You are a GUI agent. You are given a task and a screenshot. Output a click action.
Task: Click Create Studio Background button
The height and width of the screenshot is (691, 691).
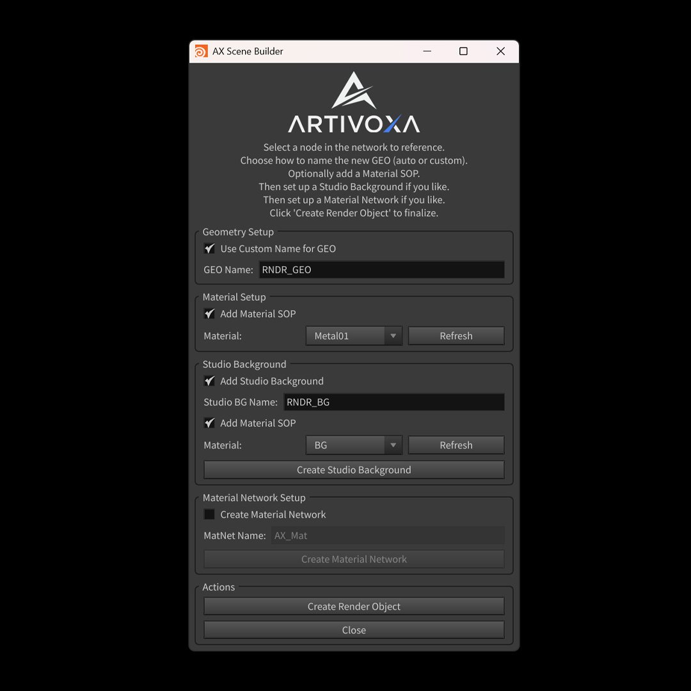[354, 470]
